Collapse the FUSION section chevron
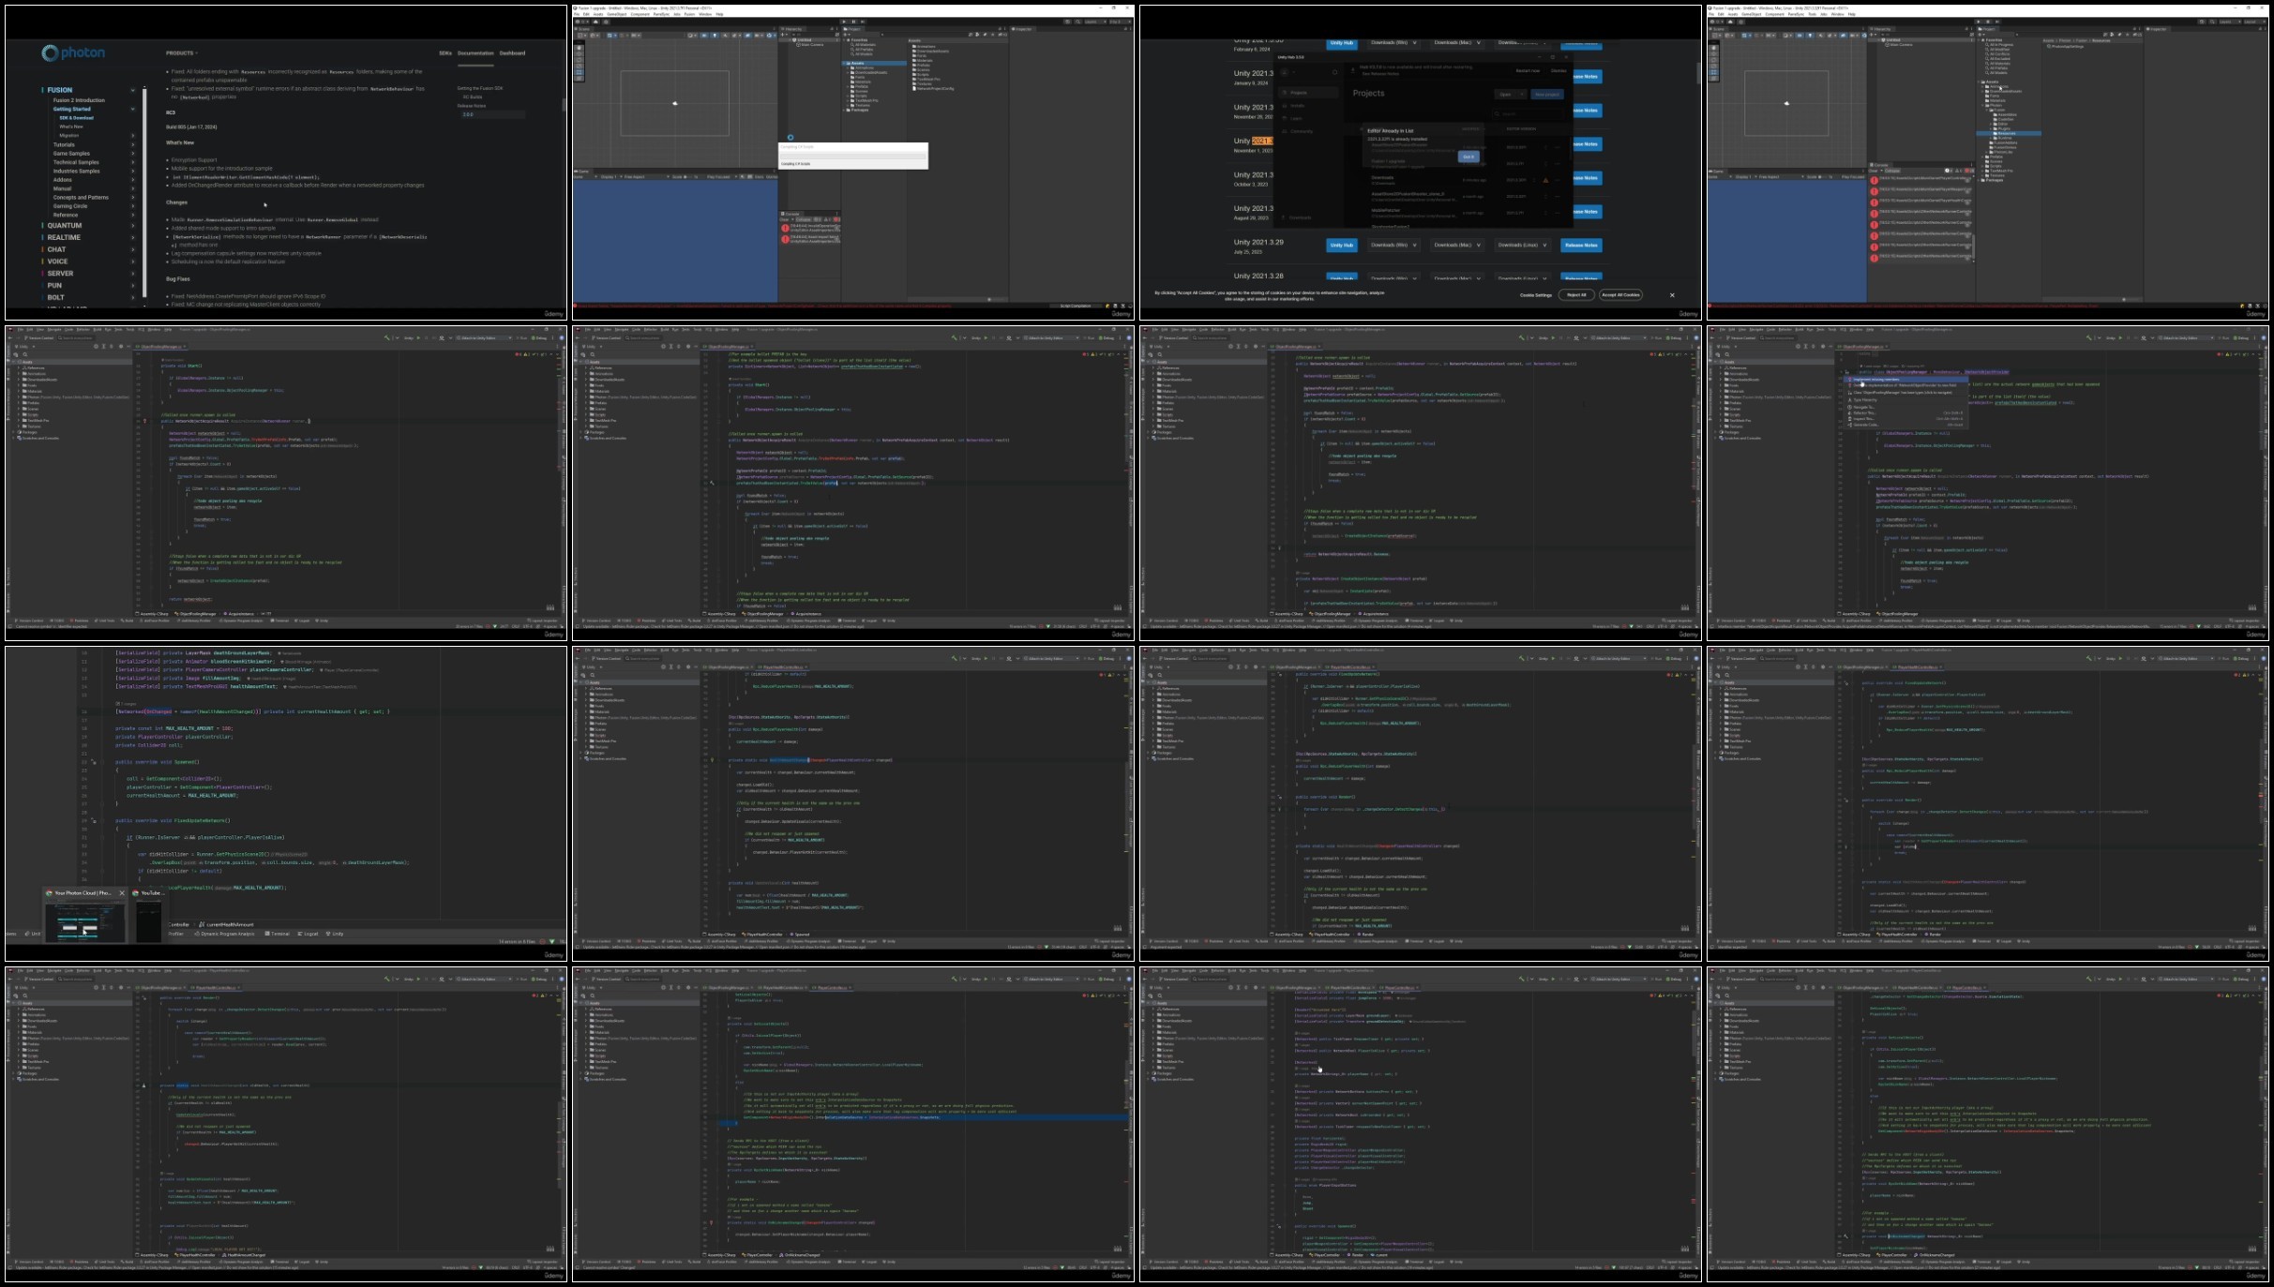 click(x=133, y=90)
